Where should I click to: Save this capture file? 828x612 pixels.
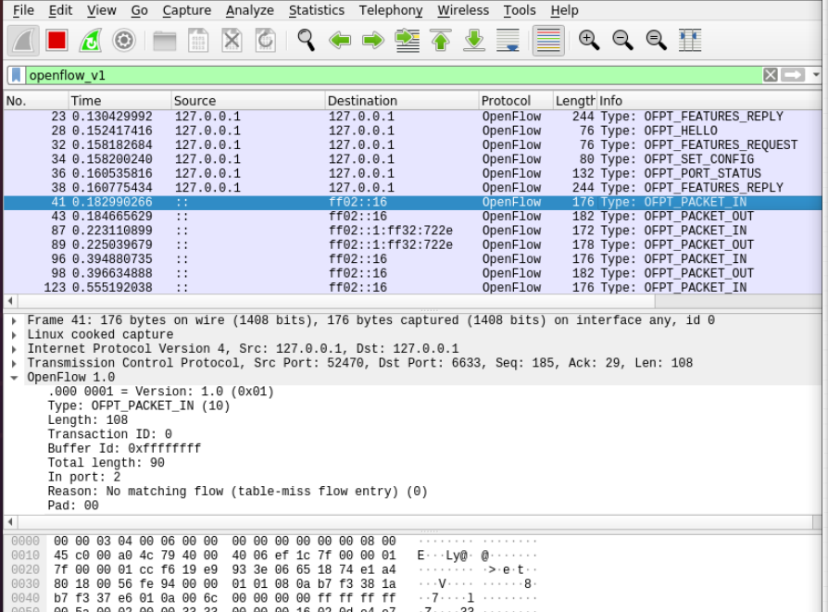pyautogui.click(x=198, y=40)
